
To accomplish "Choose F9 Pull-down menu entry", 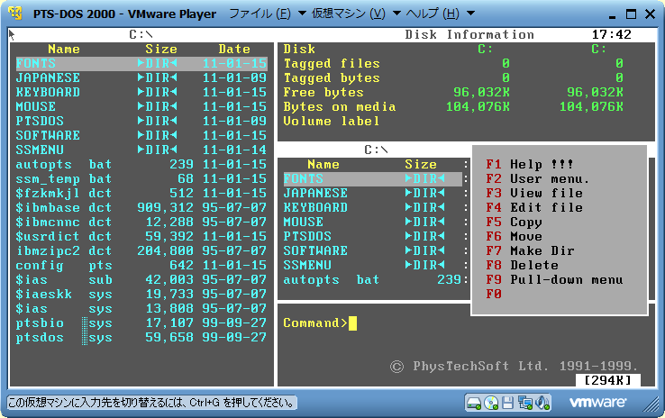I will pyautogui.click(x=554, y=280).
